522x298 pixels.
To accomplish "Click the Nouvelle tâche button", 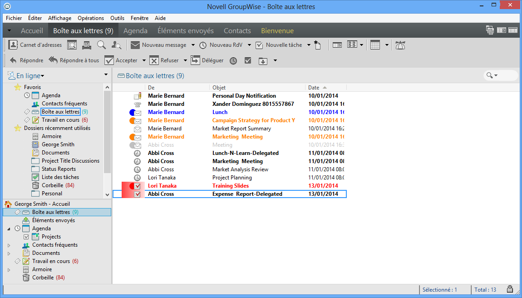I will point(279,45).
